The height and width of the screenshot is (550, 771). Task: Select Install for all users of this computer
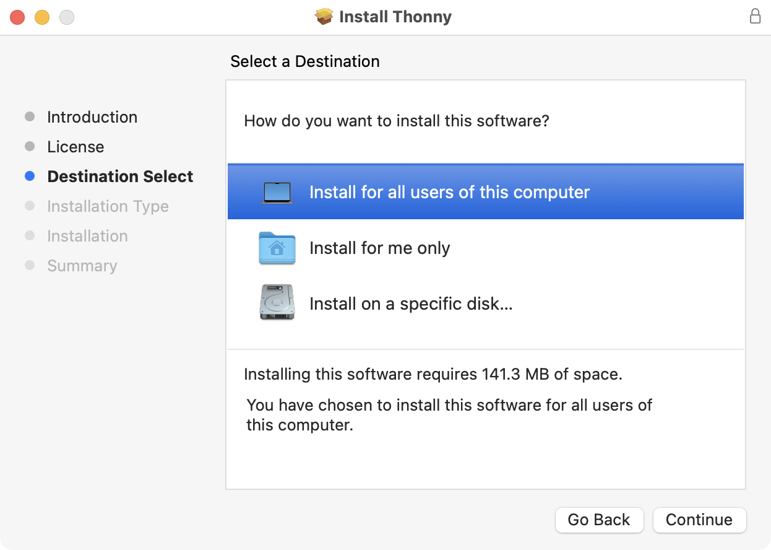click(449, 193)
